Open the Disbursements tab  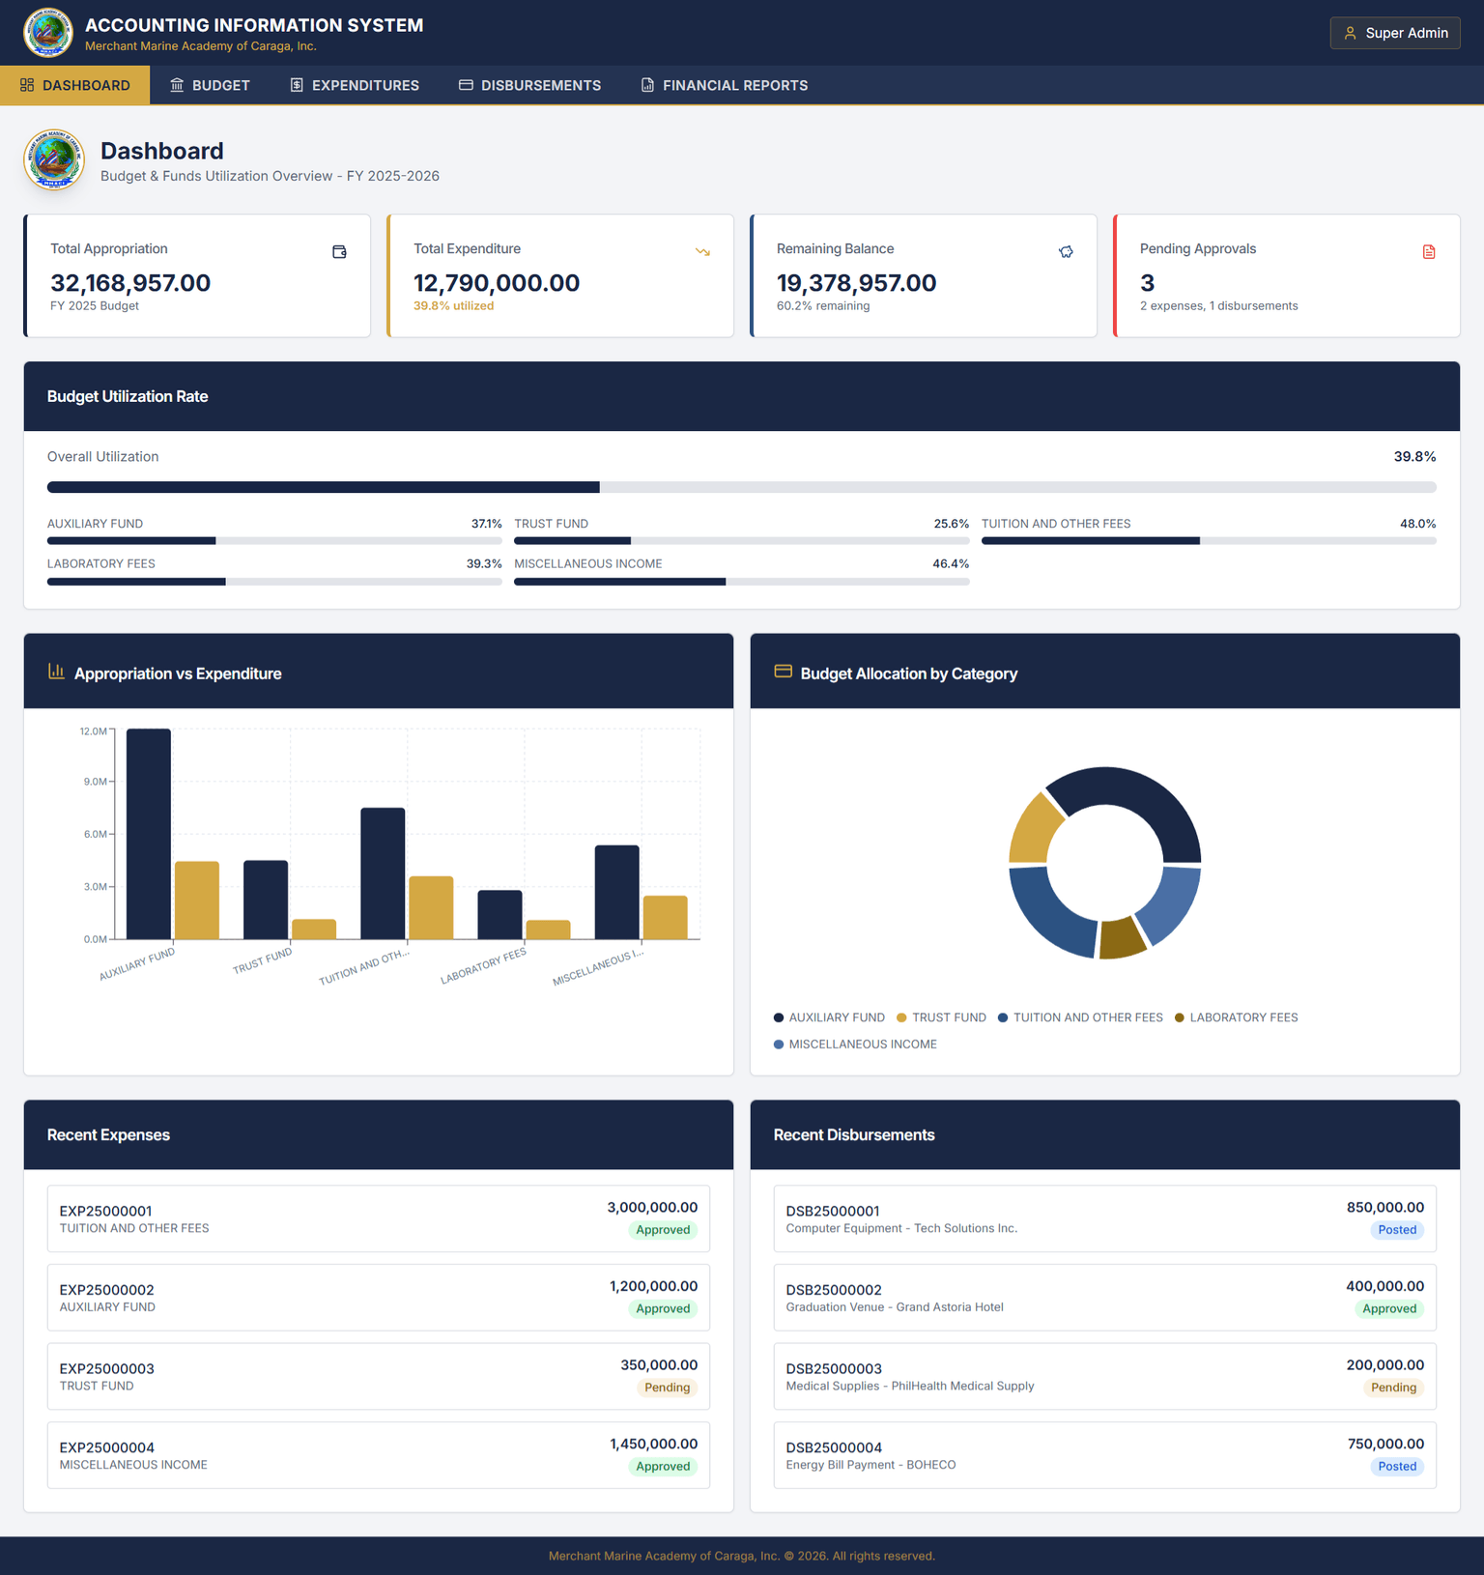(529, 85)
